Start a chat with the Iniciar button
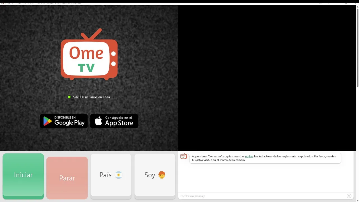Viewport: 359px width, 202px height. (23, 176)
